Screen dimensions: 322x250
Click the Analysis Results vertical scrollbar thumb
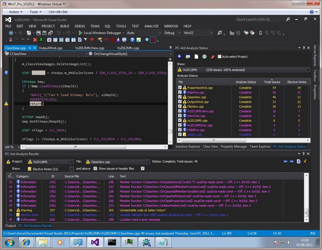[306, 213]
